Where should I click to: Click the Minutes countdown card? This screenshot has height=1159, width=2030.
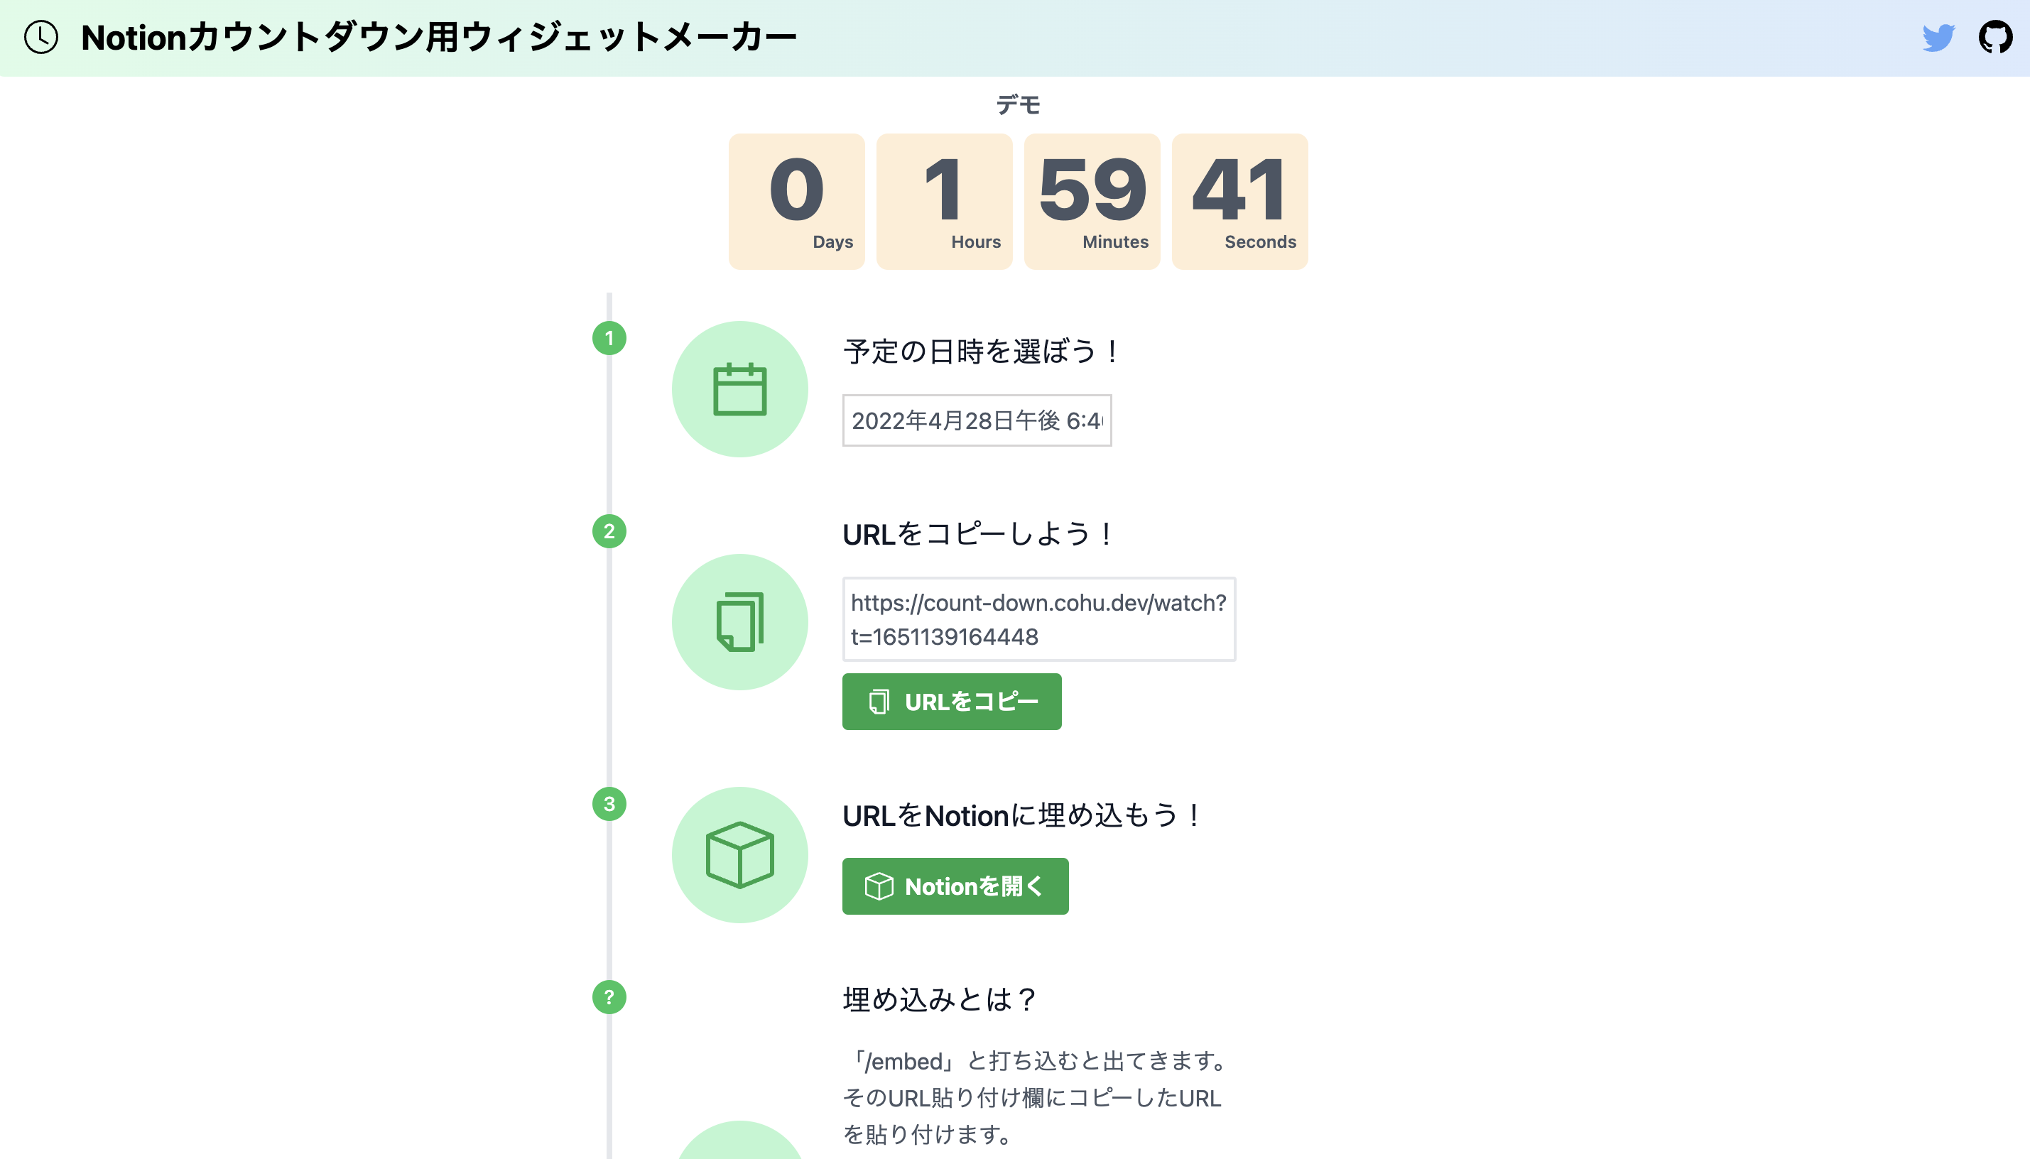(1092, 202)
